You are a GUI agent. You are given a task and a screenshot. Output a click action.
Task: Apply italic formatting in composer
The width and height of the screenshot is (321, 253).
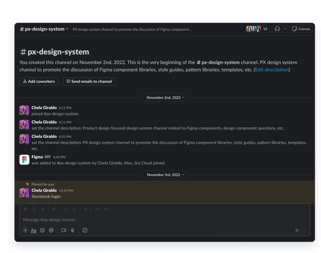(34, 209)
